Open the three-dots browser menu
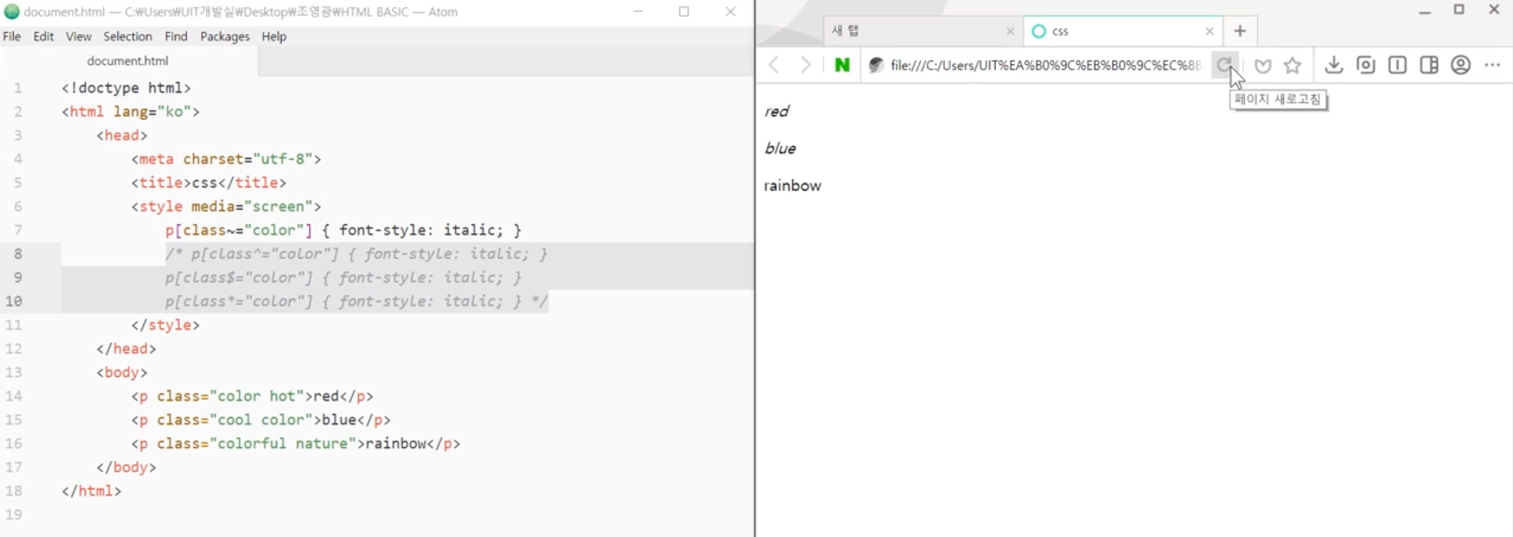 1492,64
